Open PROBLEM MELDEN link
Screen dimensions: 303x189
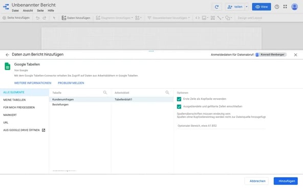[x=71, y=83]
